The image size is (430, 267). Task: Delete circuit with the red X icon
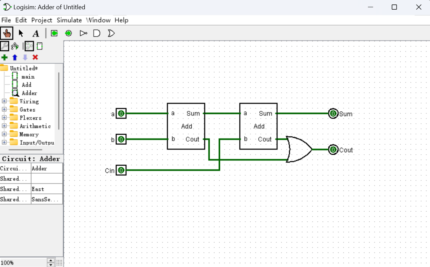click(x=35, y=57)
